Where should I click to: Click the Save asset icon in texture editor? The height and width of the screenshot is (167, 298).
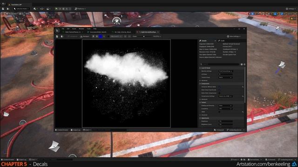point(57,36)
